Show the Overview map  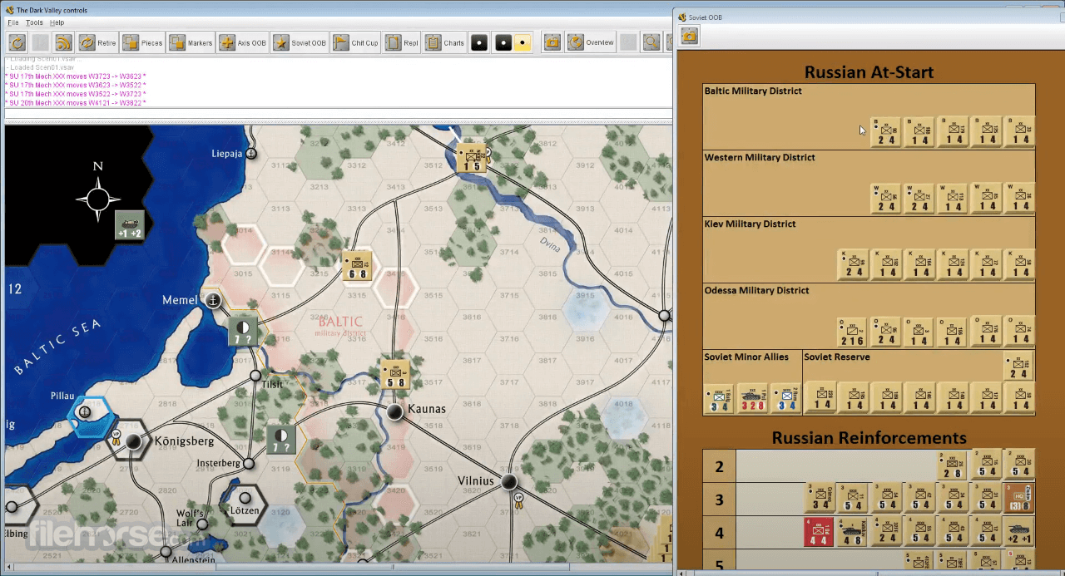click(x=591, y=42)
